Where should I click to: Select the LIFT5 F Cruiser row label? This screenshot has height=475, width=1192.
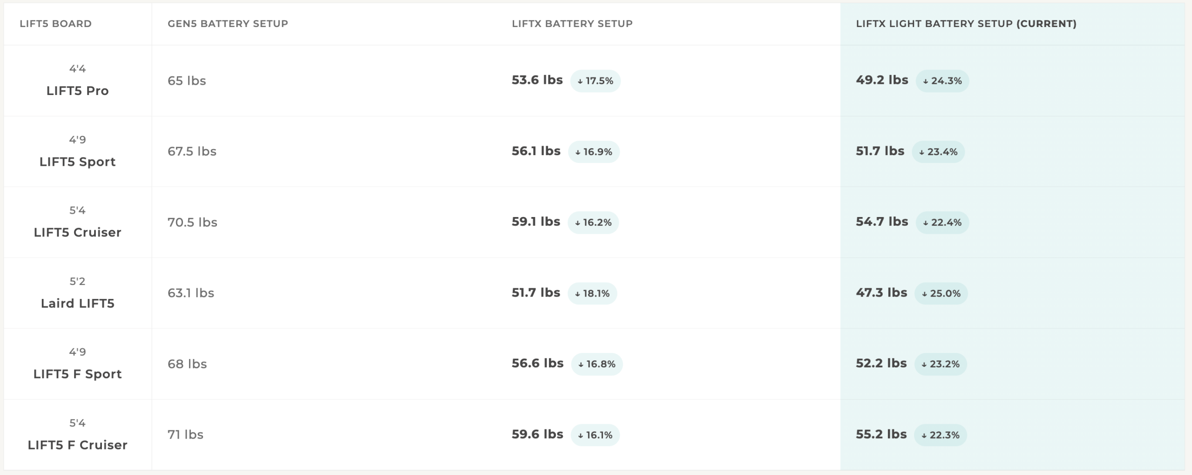77,445
